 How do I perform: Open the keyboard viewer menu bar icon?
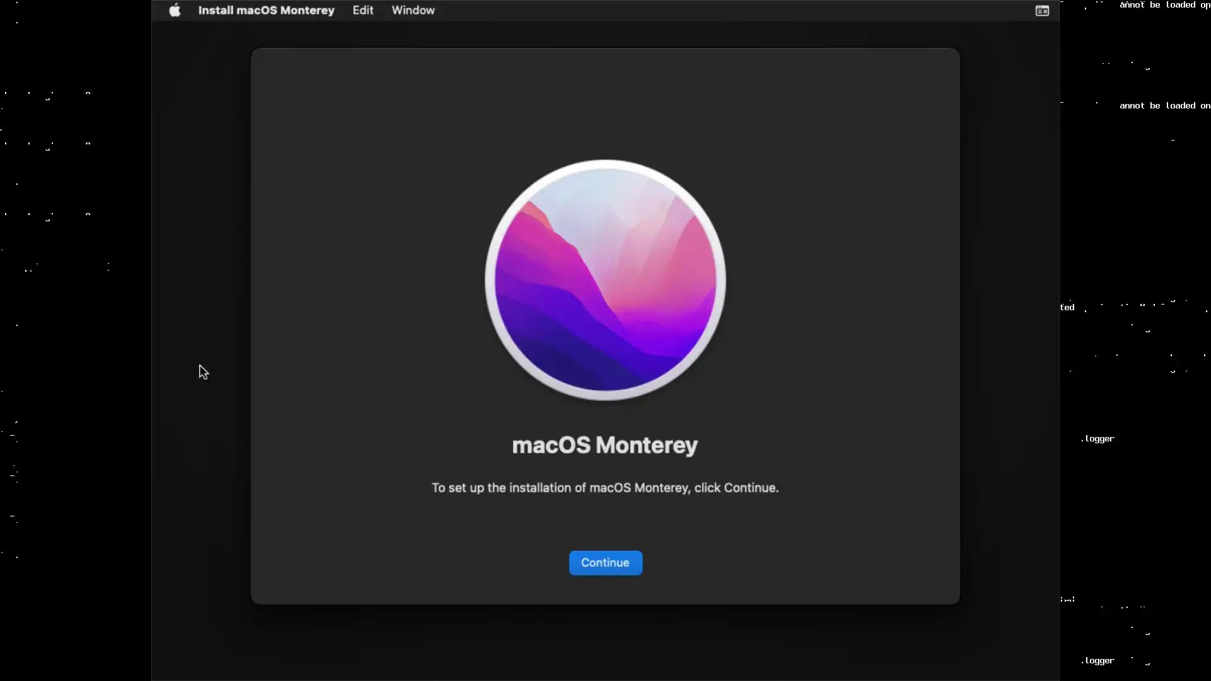[x=1042, y=11]
